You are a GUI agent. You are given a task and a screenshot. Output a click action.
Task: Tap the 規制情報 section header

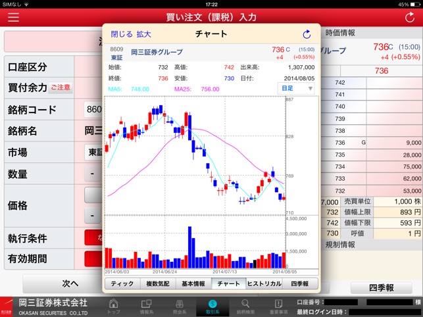click(x=340, y=245)
